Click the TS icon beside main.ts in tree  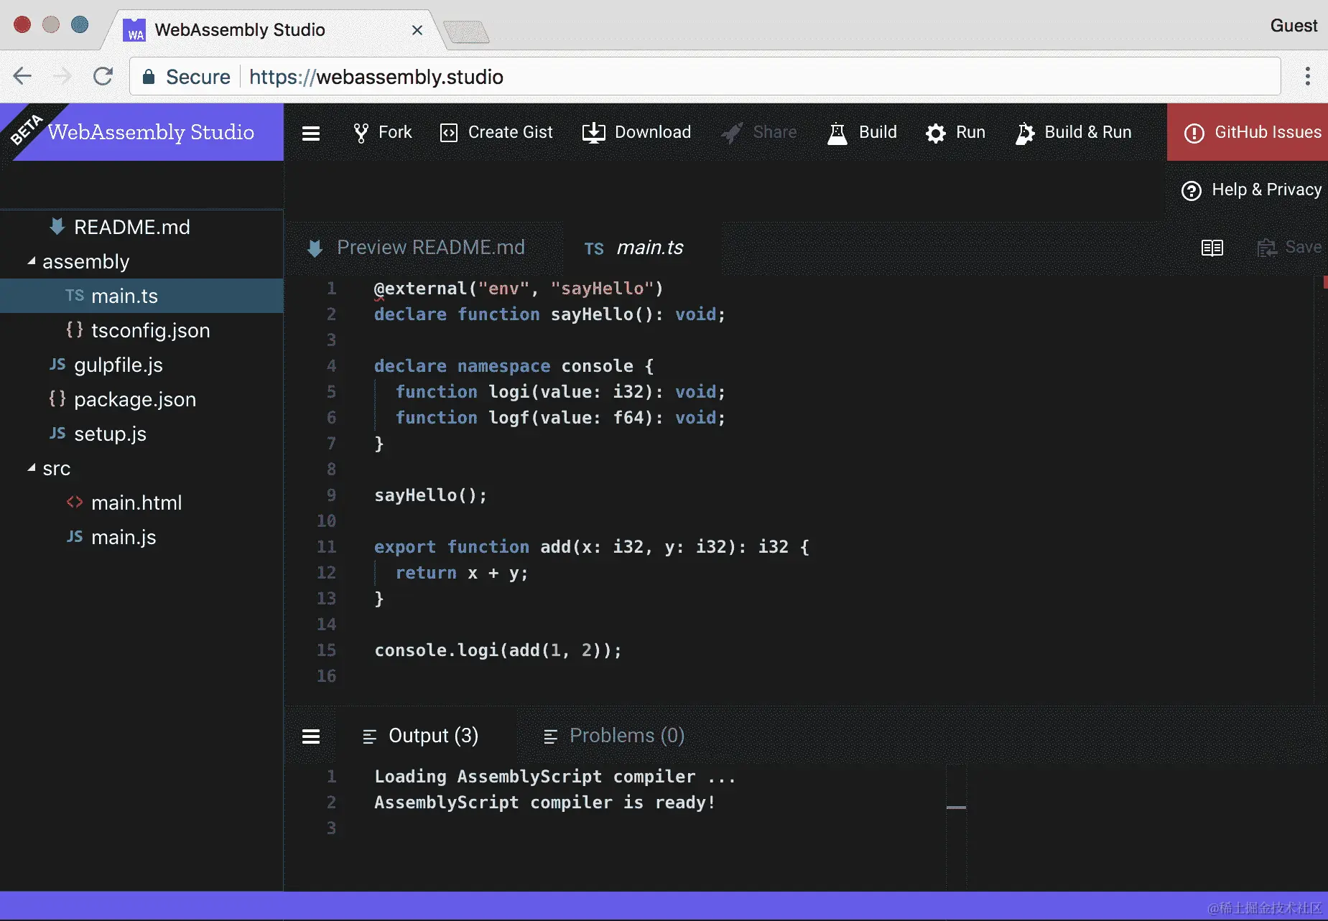pos(75,296)
